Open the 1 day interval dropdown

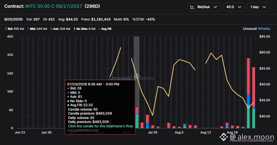(x=258, y=7)
